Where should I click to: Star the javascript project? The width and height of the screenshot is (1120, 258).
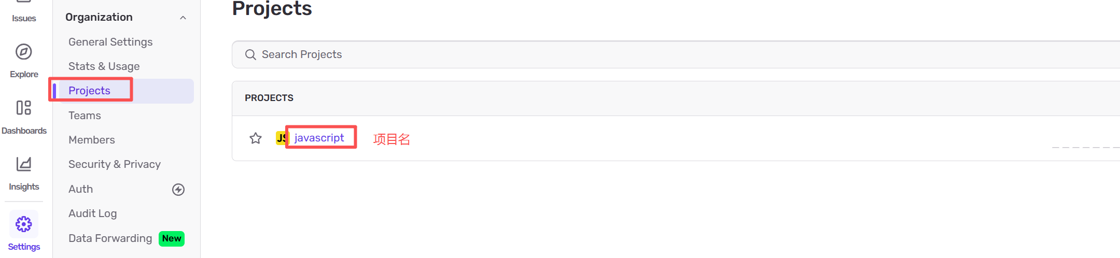pyautogui.click(x=256, y=138)
